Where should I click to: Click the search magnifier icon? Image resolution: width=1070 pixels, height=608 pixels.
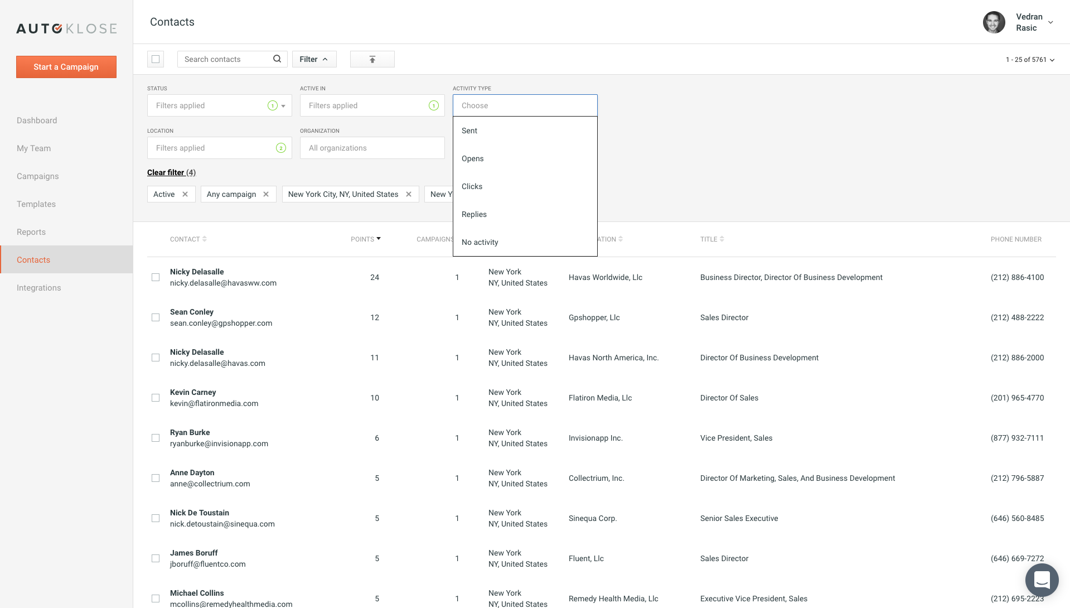tap(277, 59)
